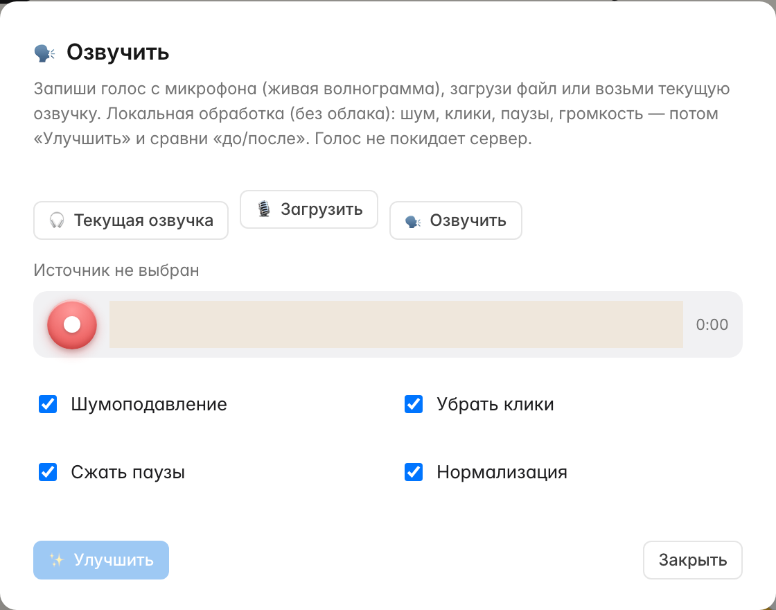The image size is (776, 610).
Task: Click the Загрузить button
Action: [309, 209]
